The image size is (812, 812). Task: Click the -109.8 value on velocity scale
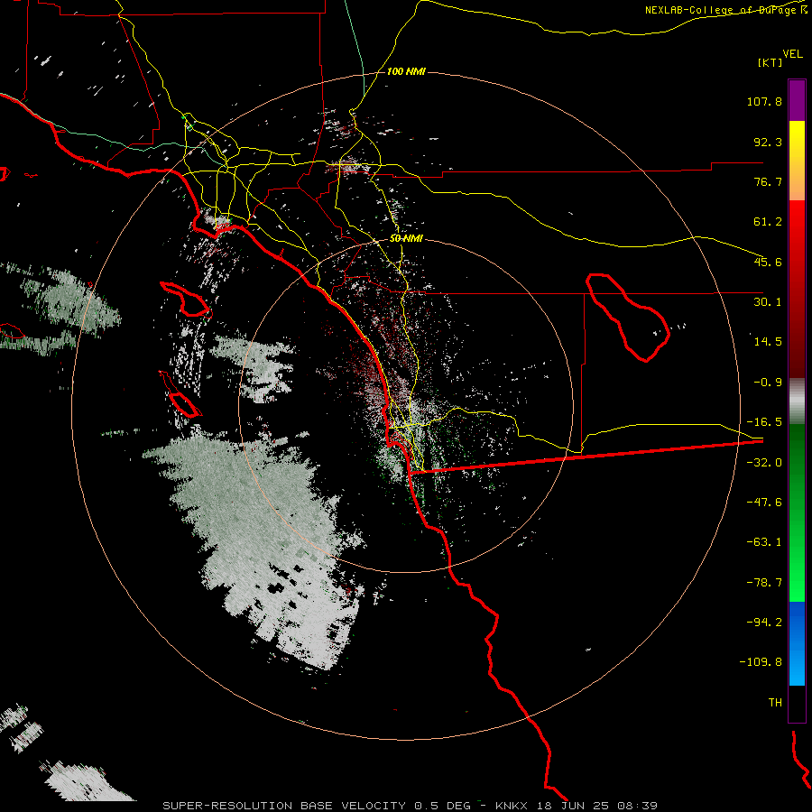761,662
